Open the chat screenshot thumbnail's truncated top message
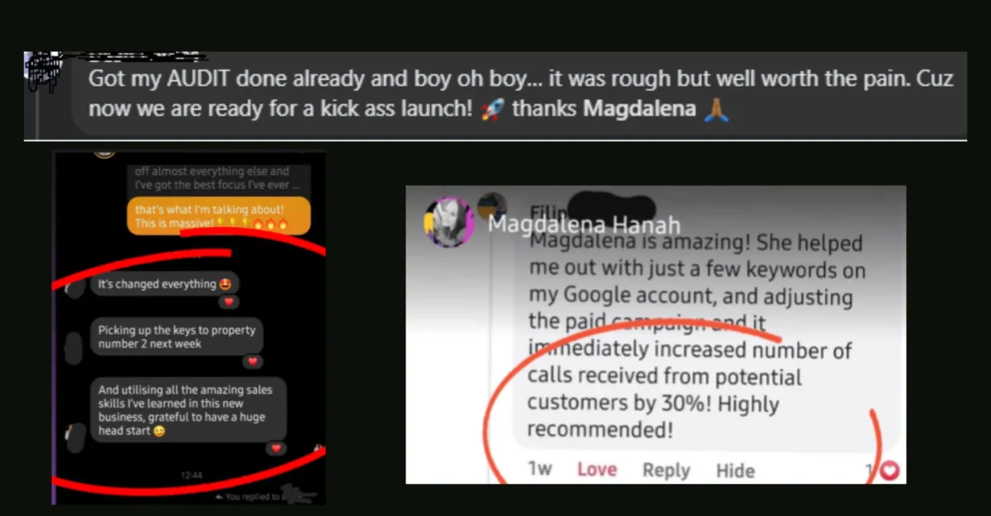 (x=220, y=178)
